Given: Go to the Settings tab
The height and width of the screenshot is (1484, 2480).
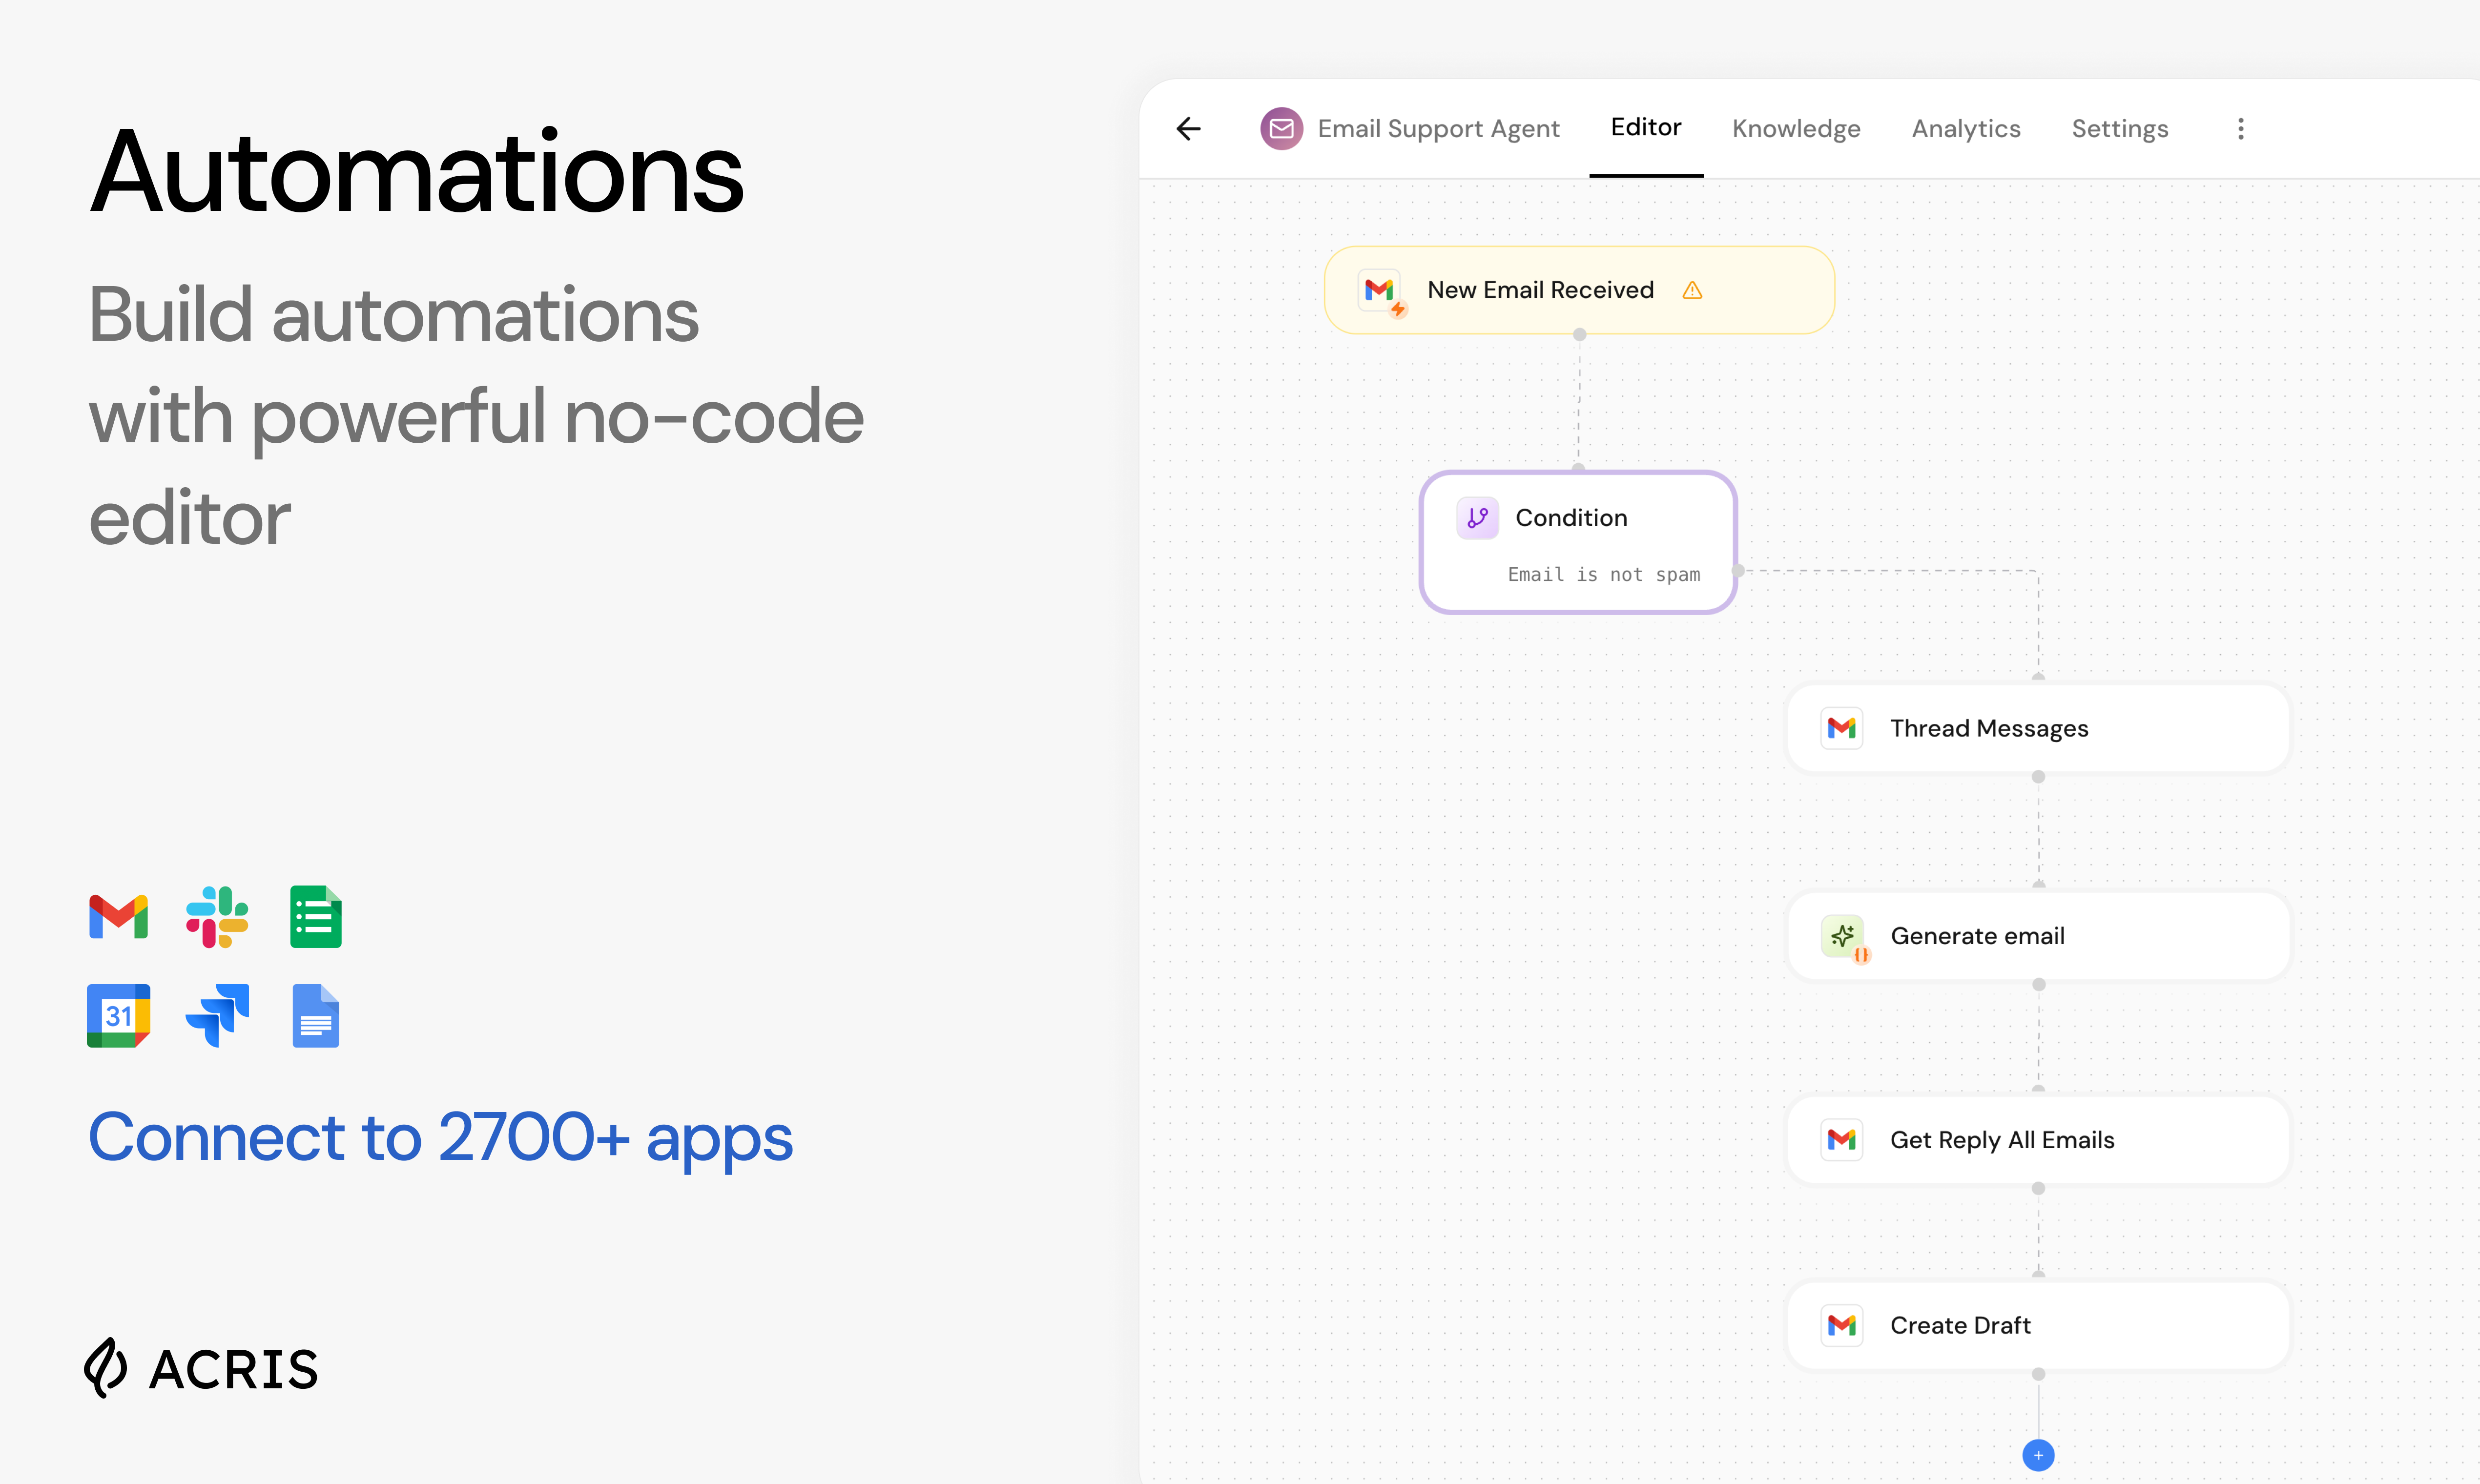Looking at the screenshot, I should (x=2119, y=129).
